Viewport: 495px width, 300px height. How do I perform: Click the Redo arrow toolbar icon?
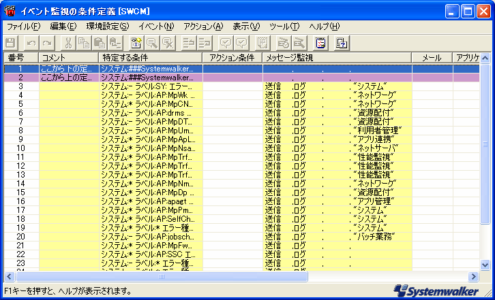47,43
